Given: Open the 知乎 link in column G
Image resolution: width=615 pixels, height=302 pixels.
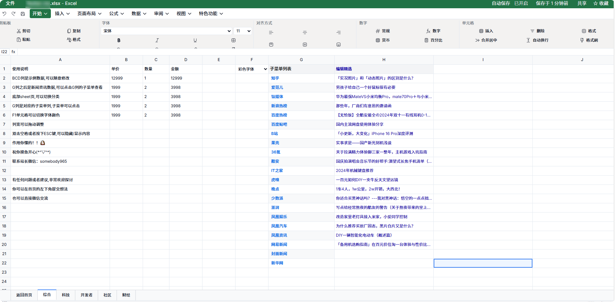Looking at the screenshot, I should 274,78.
